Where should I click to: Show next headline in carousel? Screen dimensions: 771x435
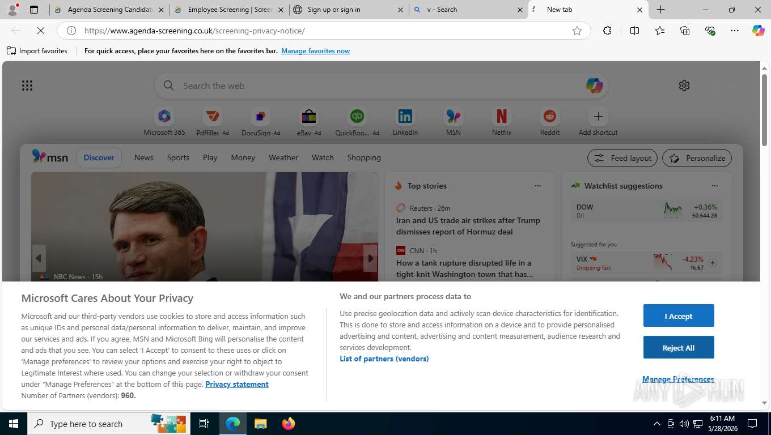click(371, 258)
